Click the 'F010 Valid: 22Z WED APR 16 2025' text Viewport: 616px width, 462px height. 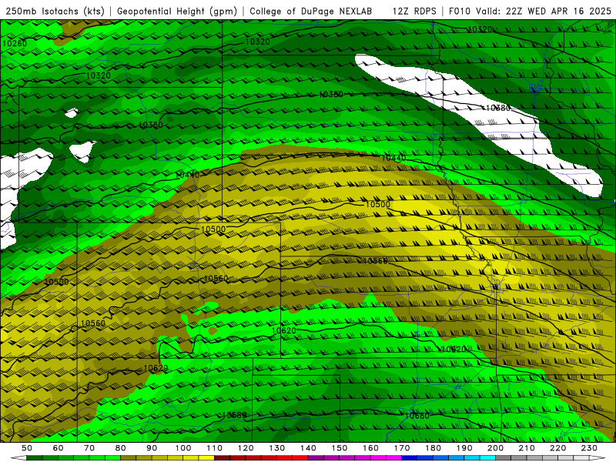(x=530, y=12)
